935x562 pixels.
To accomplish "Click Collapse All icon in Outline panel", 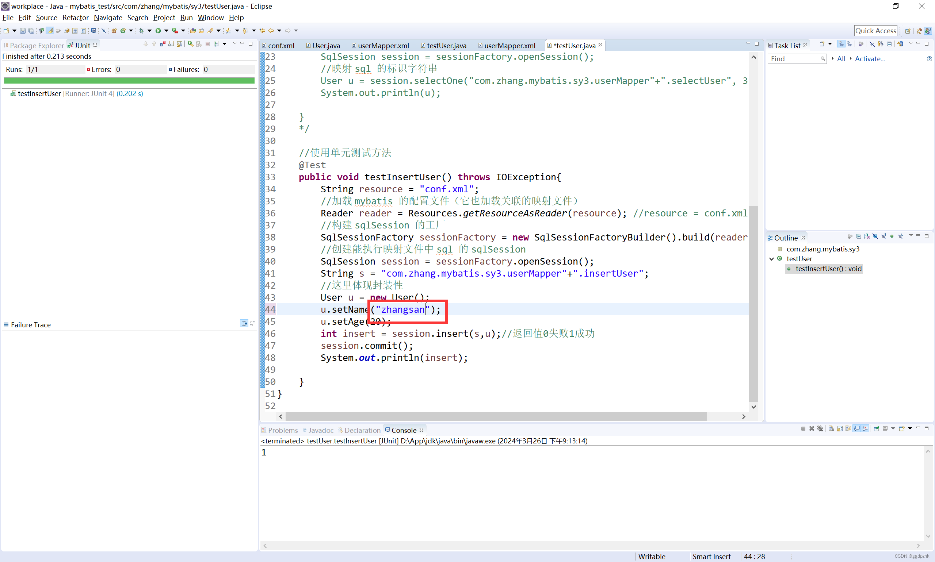I will pyautogui.click(x=858, y=236).
